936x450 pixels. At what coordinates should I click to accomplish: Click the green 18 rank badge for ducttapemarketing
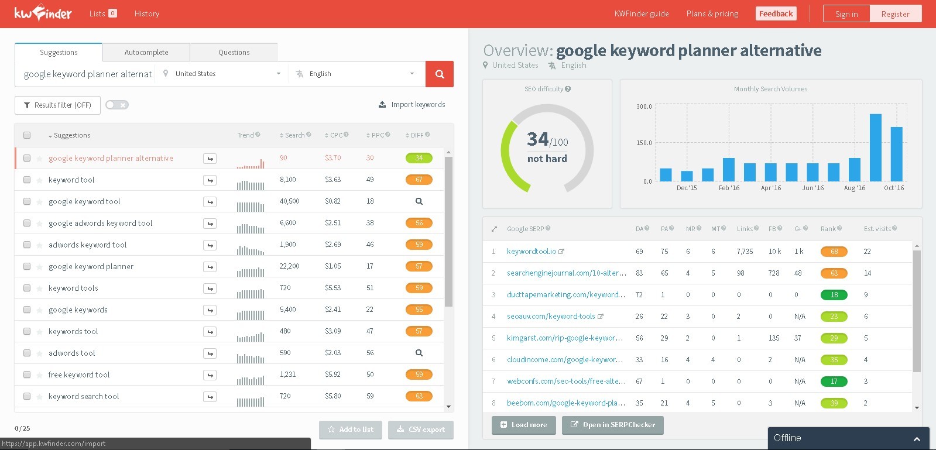pos(834,295)
